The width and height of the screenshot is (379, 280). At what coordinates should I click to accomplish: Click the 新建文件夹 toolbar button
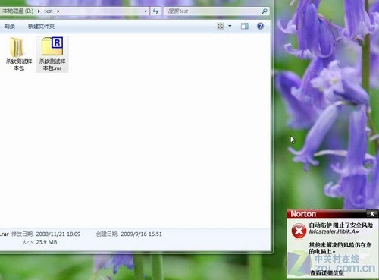[x=41, y=27]
